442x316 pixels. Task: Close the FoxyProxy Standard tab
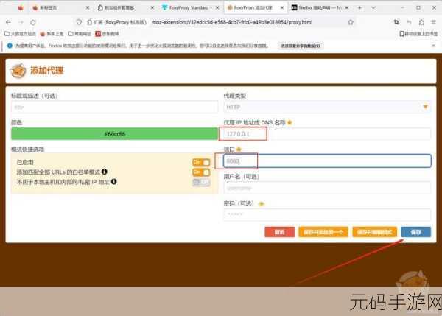coord(217,8)
